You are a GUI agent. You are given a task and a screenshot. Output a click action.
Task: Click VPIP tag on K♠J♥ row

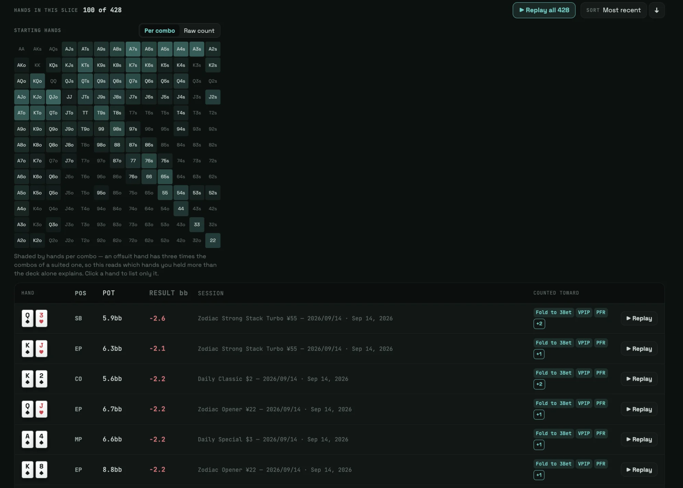pos(584,343)
